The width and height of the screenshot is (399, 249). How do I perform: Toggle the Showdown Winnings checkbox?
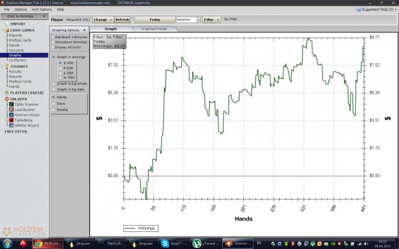53,42
